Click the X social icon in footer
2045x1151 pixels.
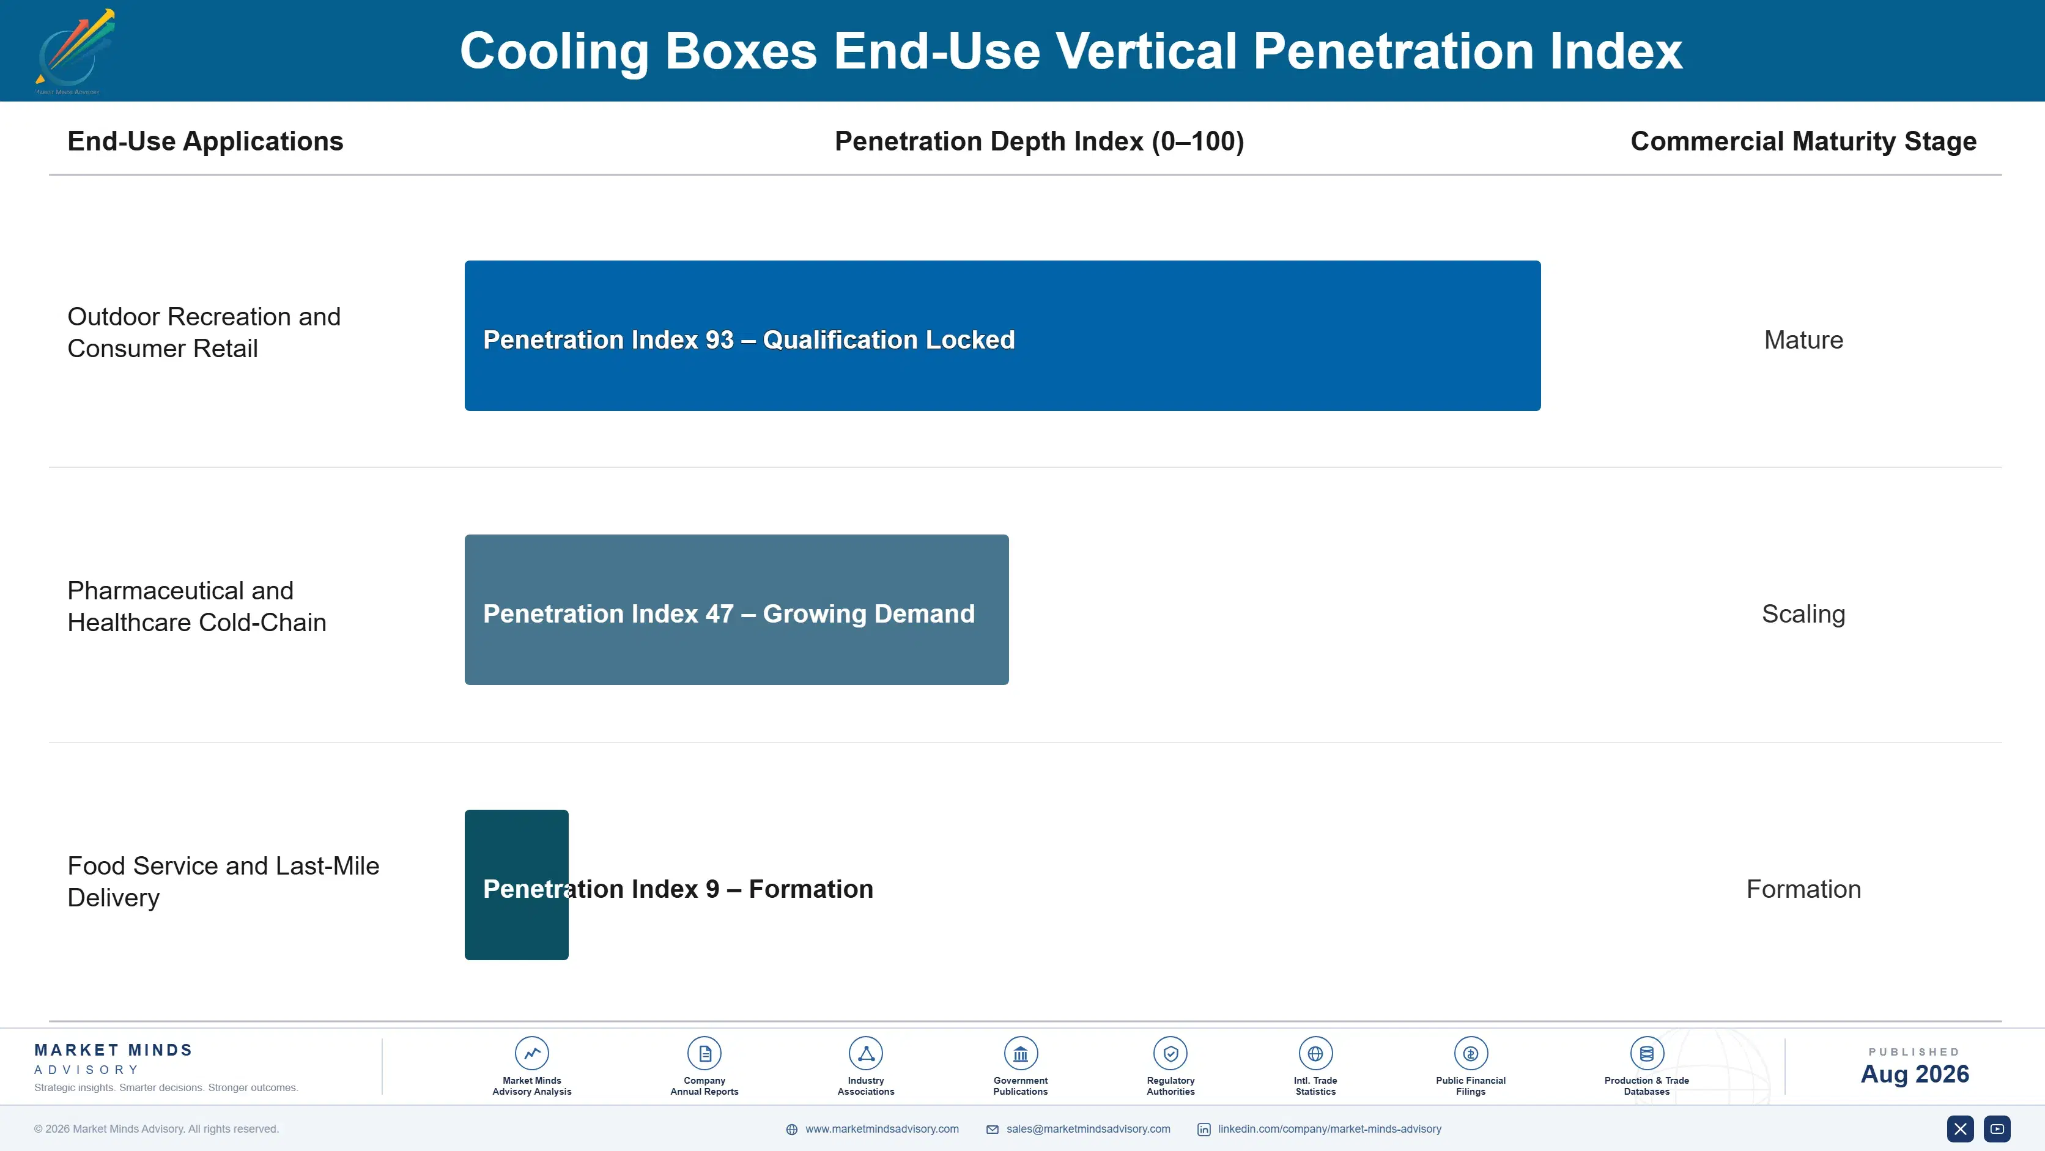pyautogui.click(x=1960, y=1129)
